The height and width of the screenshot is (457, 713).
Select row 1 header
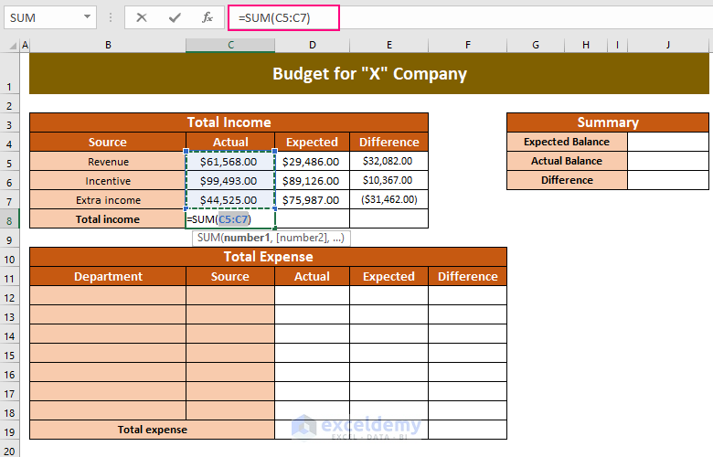point(9,74)
